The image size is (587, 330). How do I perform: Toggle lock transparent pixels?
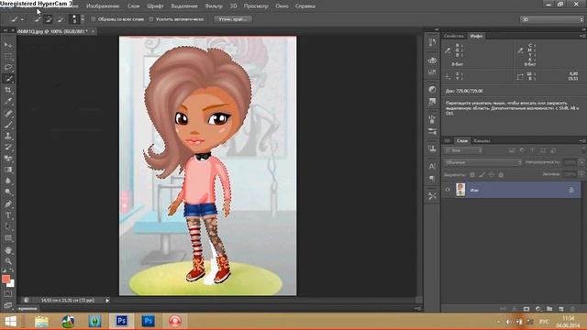pyautogui.click(x=472, y=174)
